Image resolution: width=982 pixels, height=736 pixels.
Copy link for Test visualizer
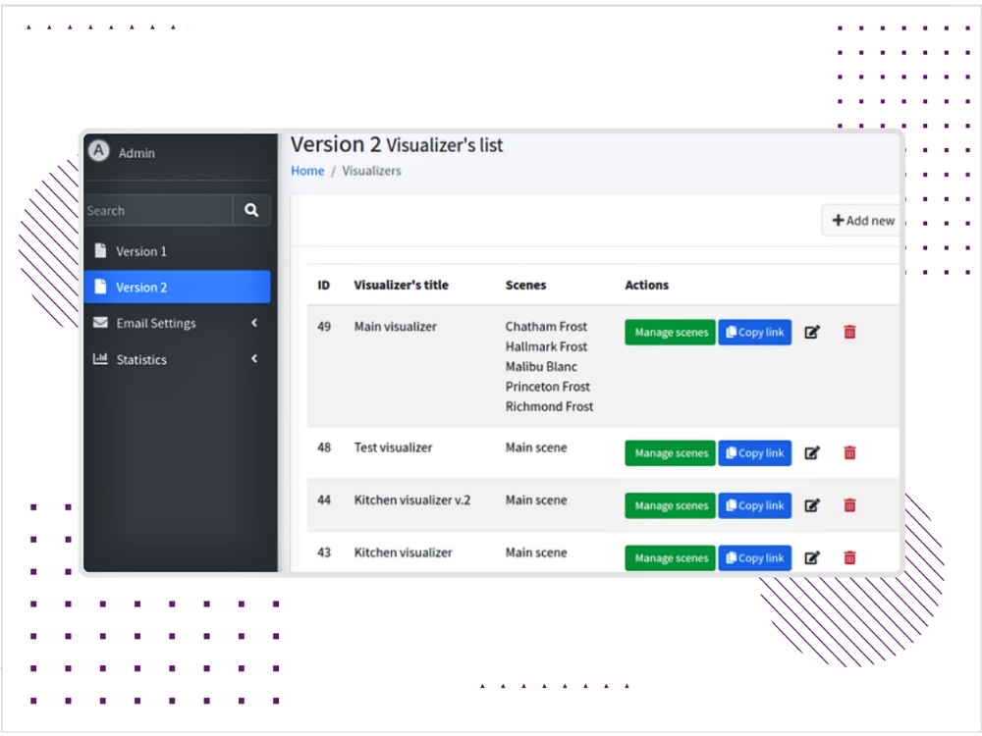tap(754, 453)
